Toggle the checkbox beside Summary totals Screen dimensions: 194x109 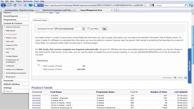tap(39, 65)
